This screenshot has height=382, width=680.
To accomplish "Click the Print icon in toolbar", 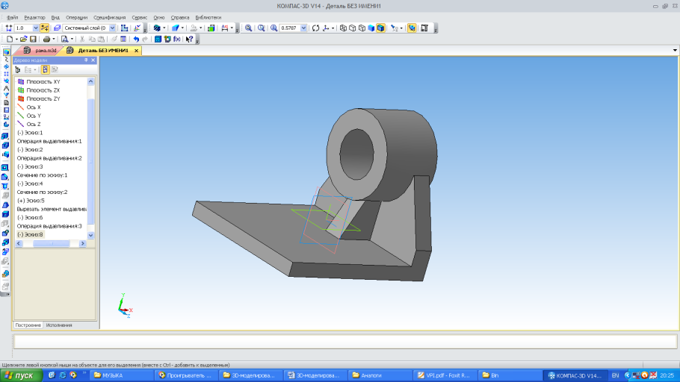I will (x=46, y=39).
